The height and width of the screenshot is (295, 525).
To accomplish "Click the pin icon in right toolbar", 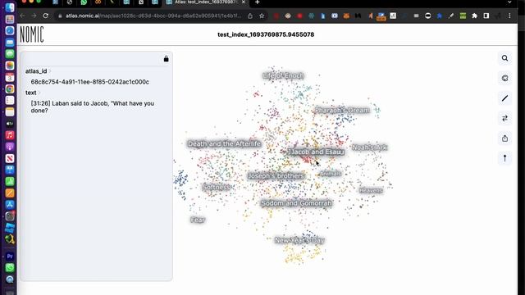I will [x=504, y=158].
